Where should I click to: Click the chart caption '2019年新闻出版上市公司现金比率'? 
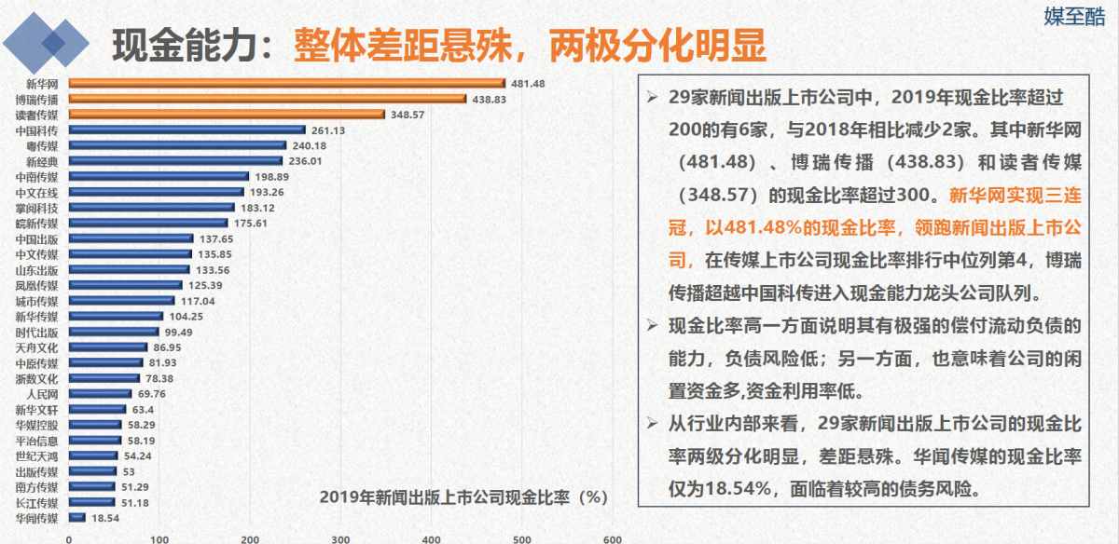tap(463, 496)
